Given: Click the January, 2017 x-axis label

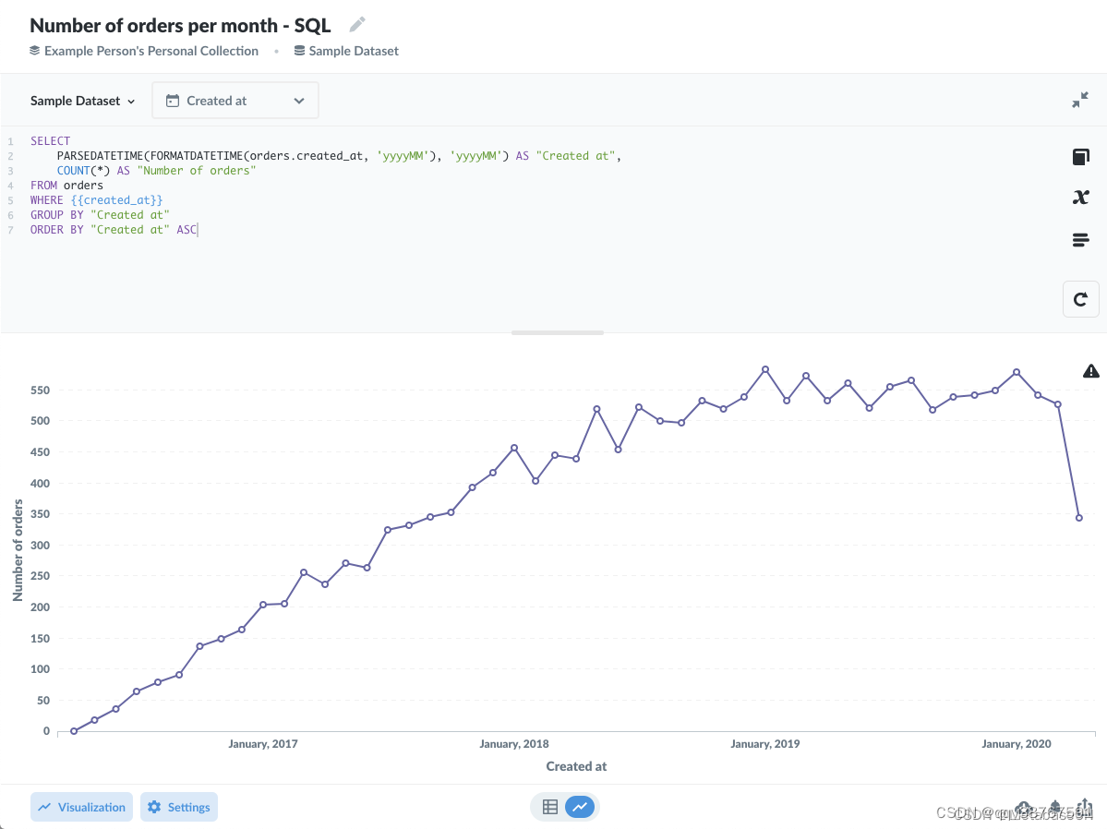Looking at the screenshot, I should pos(262,743).
